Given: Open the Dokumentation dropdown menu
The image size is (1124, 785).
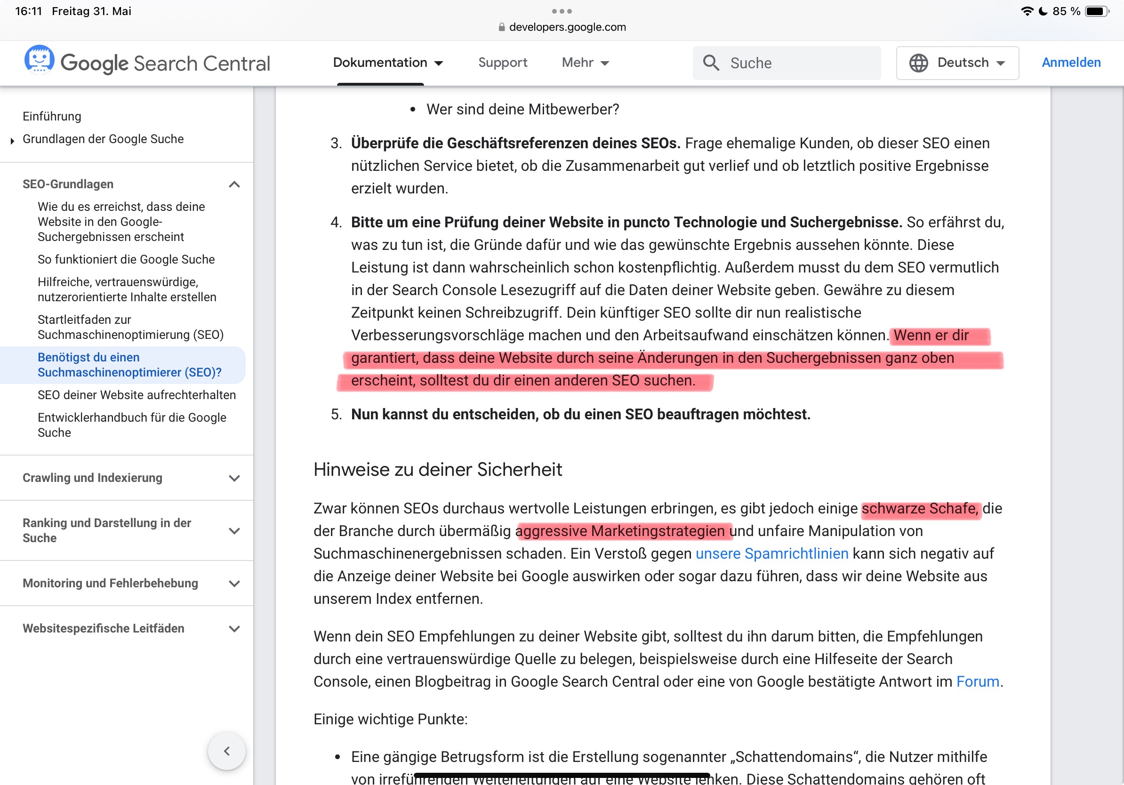Looking at the screenshot, I should coord(388,63).
